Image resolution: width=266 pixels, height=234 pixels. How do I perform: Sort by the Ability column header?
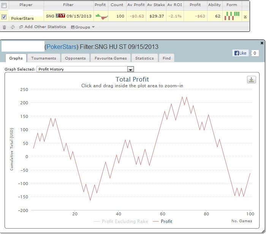coord(215,5)
